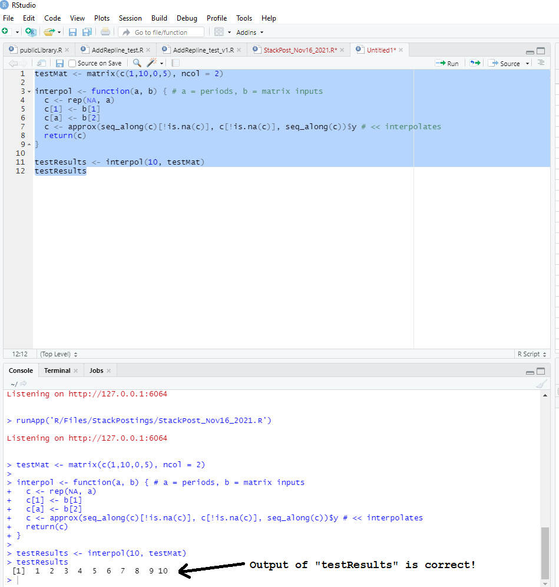The width and height of the screenshot is (559, 587).
Task: Click the Print document icon
Action: coord(105,32)
